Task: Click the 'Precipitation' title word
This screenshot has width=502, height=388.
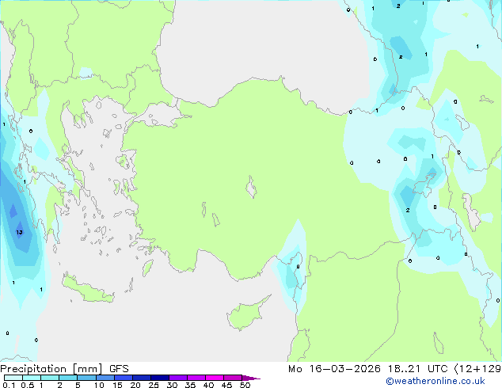Action: click(33, 369)
